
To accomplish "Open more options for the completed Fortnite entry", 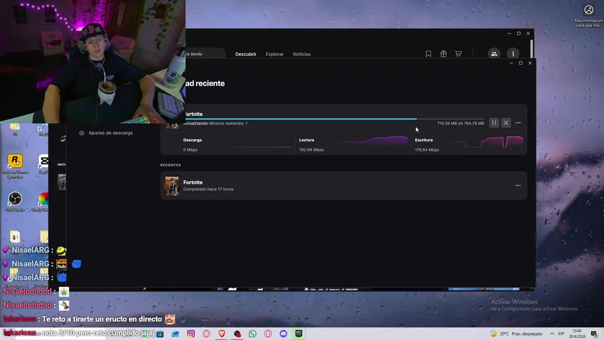I will [x=518, y=186].
